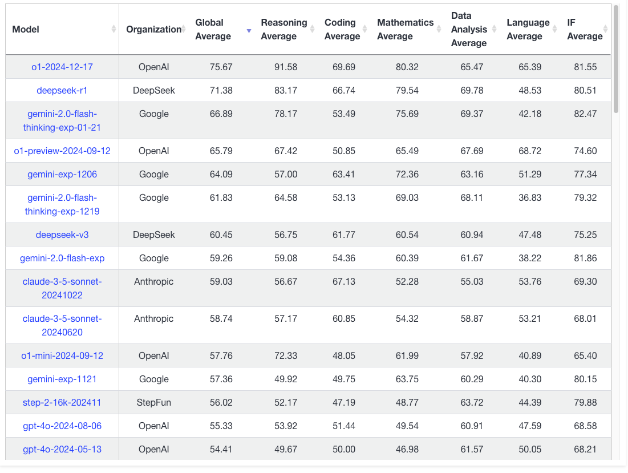628x473 pixels.
Task: Select global average 71.38
Action: coord(221,91)
